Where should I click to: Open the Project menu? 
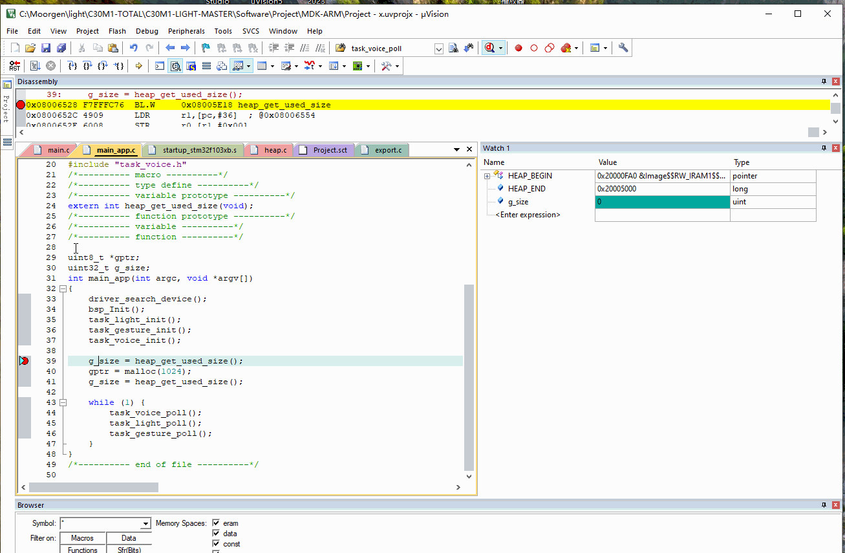tap(87, 31)
